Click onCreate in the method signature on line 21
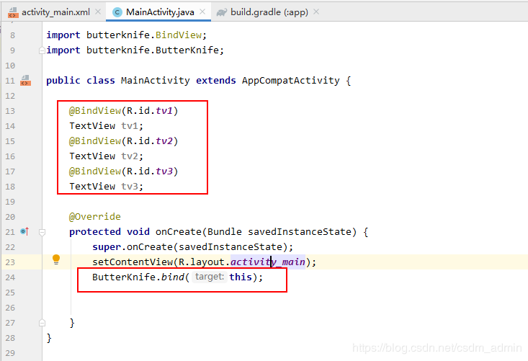 (179, 232)
